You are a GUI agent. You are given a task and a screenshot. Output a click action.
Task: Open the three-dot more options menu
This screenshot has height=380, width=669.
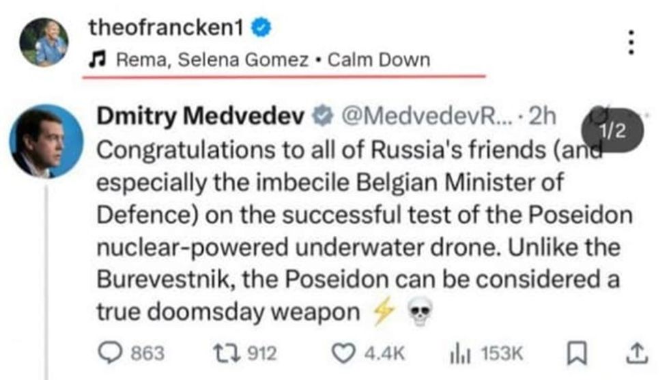633,43
